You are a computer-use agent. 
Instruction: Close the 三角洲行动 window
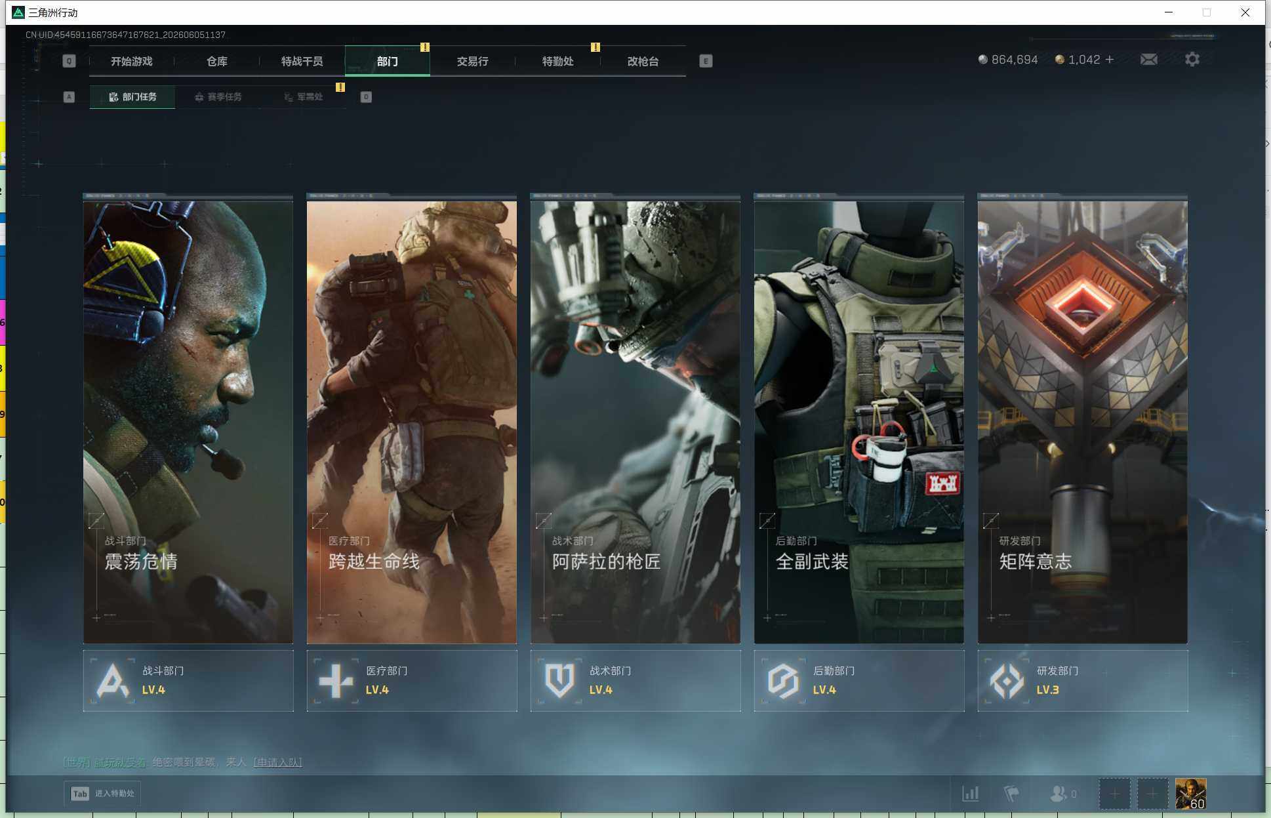(1245, 12)
